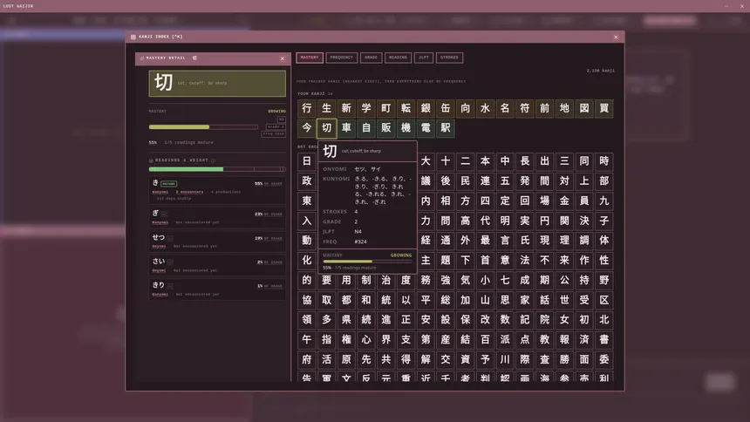The height and width of the screenshot is (422, 750).
Task: Click the Onyomi link under せつ reading
Action: (159, 247)
